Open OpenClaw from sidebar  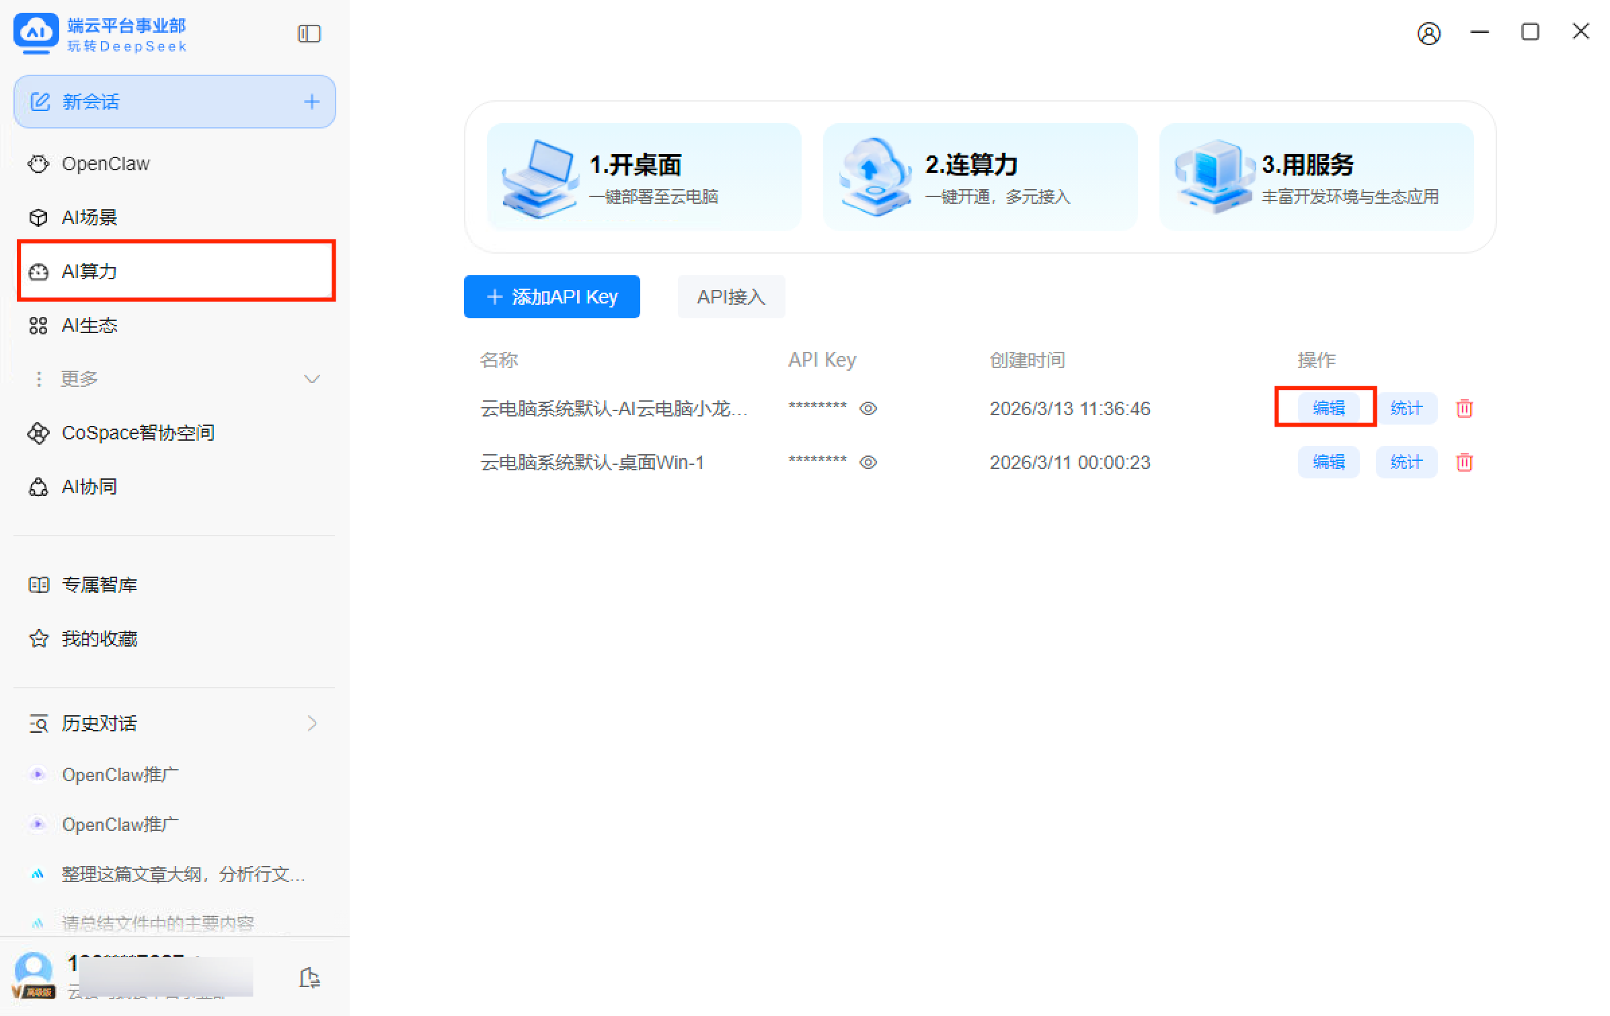pos(105,164)
